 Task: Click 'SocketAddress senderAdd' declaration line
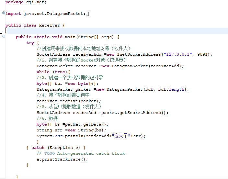pos(102,113)
